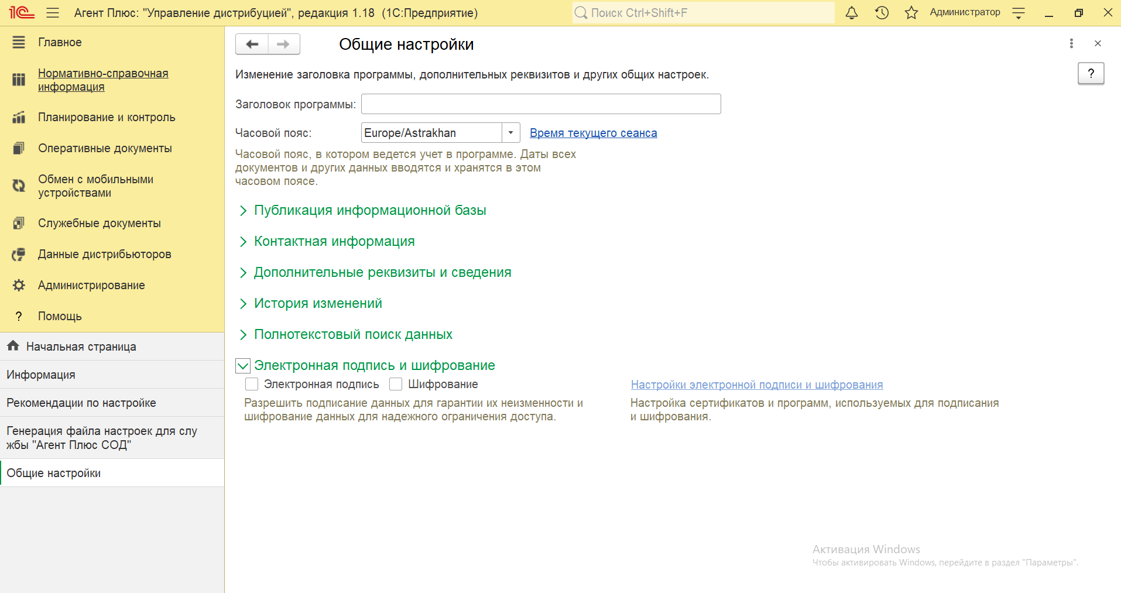1121x593 pixels.
Task: Open the Часовой пояс dropdown arrow
Action: (510, 133)
